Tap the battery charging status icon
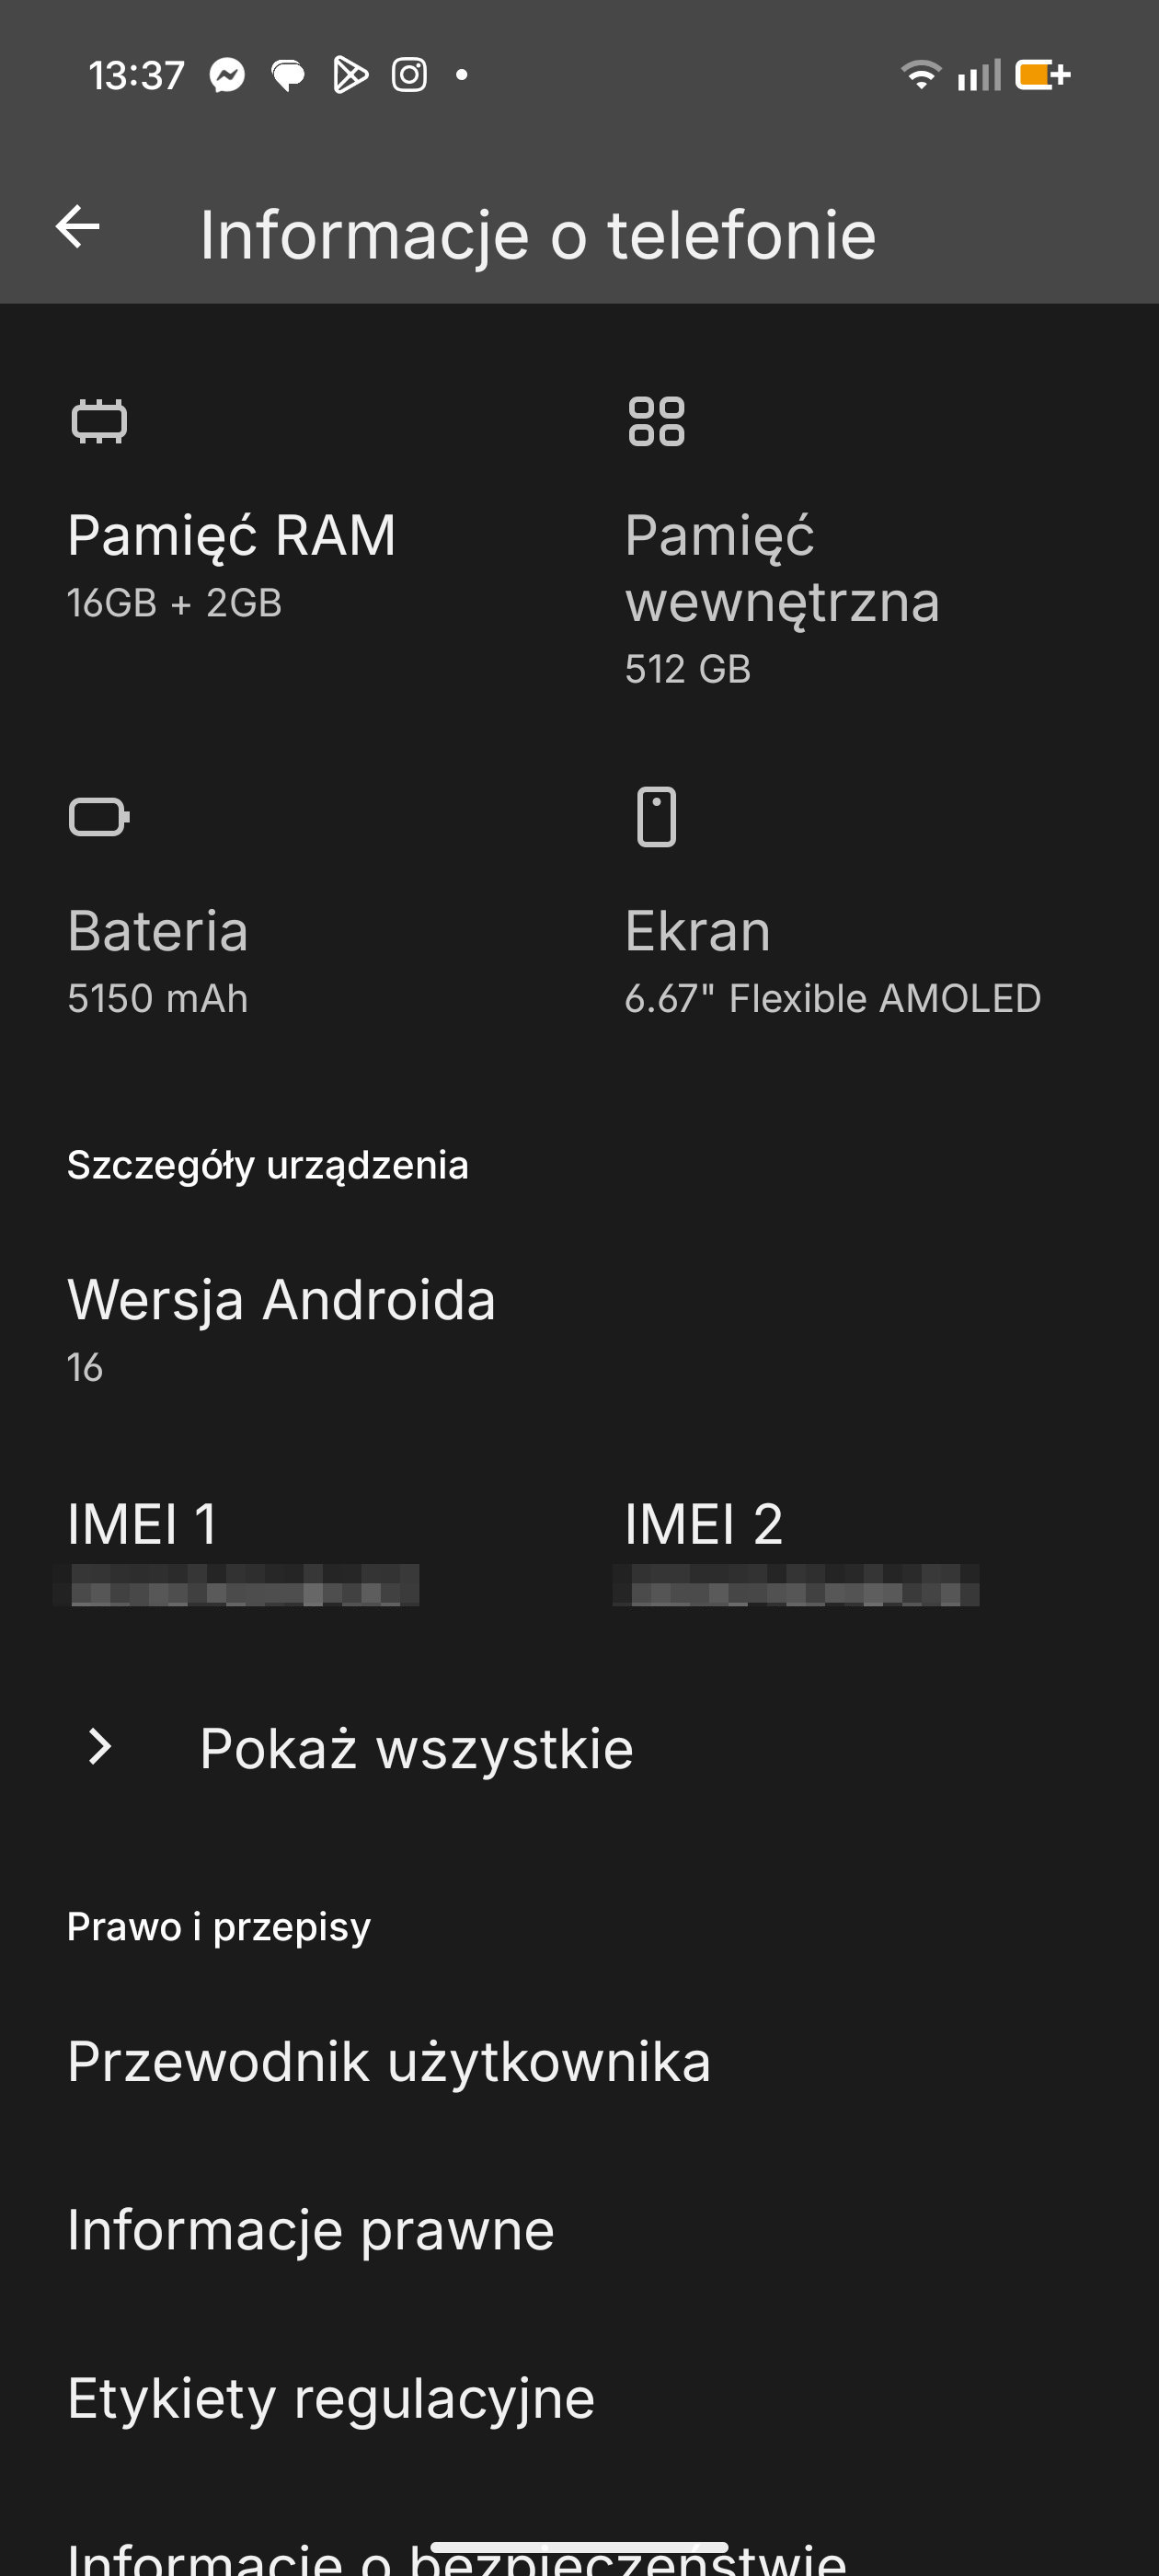The height and width of the screenshot is (2576, 1159). (x=1042, y=75)
